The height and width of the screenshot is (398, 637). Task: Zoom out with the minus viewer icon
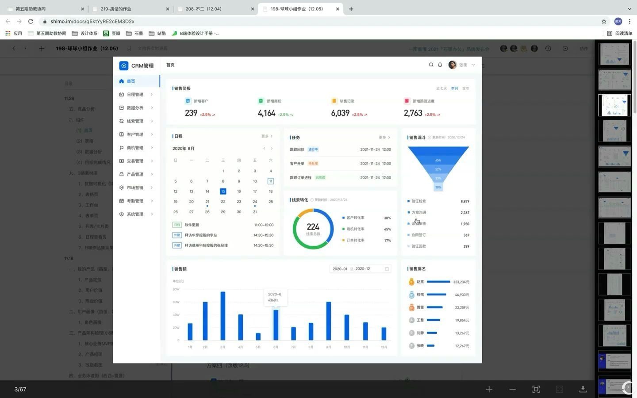[512, 389]
